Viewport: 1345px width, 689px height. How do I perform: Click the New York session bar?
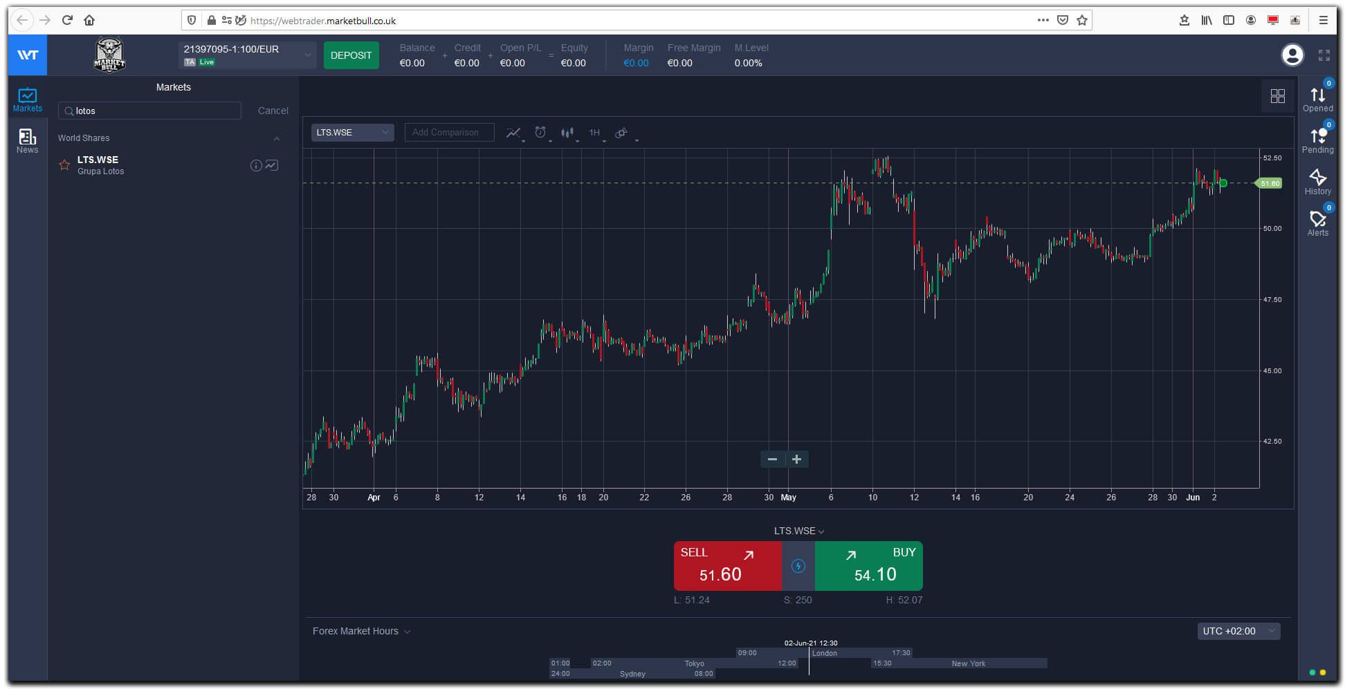(959, 663)
